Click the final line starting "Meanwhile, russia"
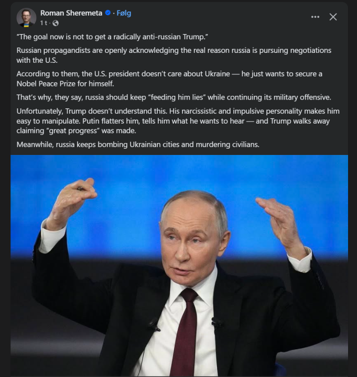The height and width of the screenshot is (377, 357). click(x=137, y=144)
